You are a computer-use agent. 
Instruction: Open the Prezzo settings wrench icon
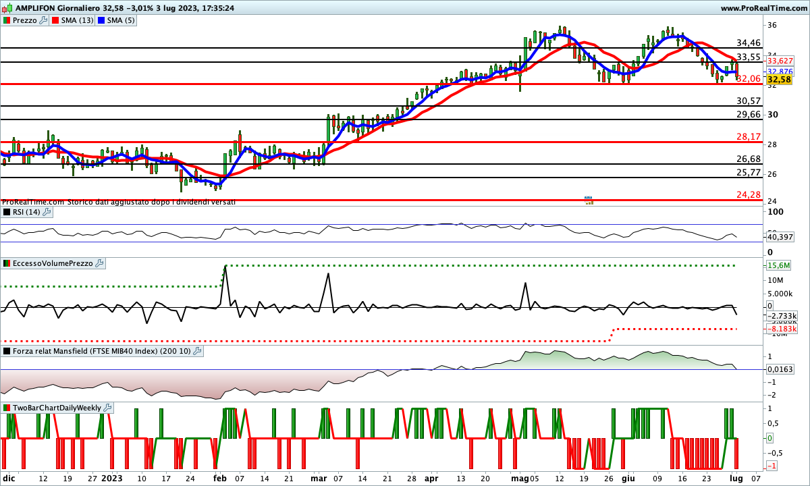[x=44, y=20]
